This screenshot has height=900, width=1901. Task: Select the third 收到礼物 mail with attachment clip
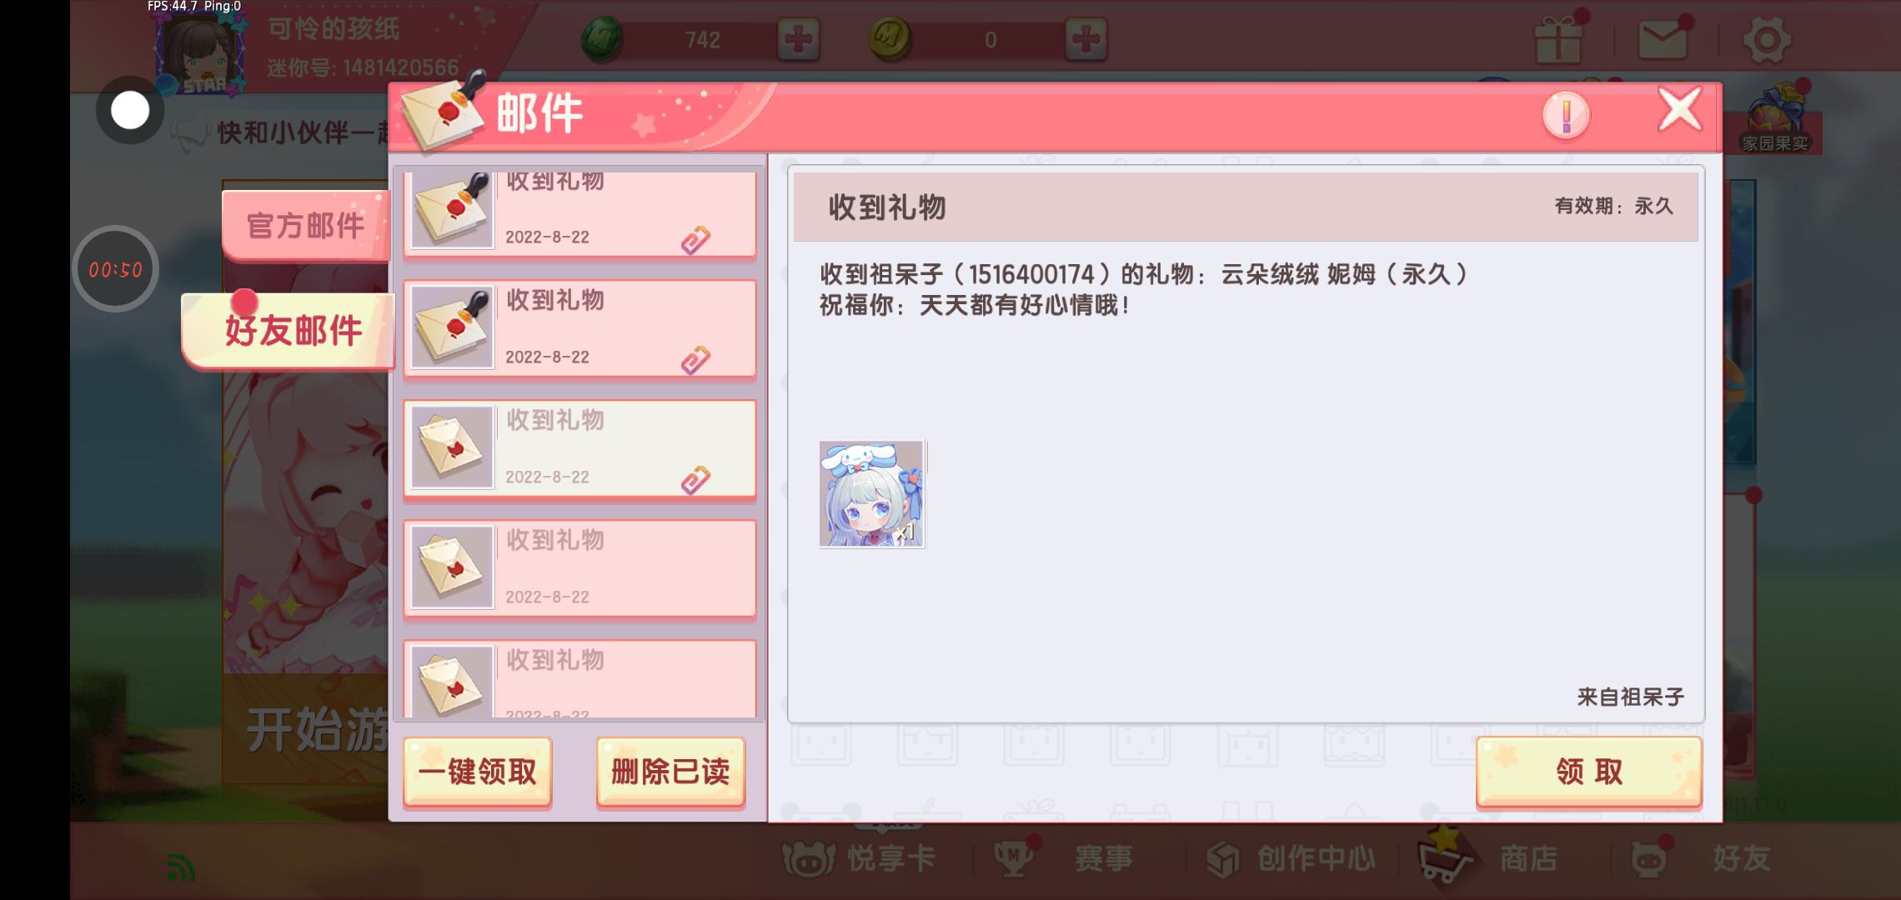pyautogui.click(x=580, y=448)
